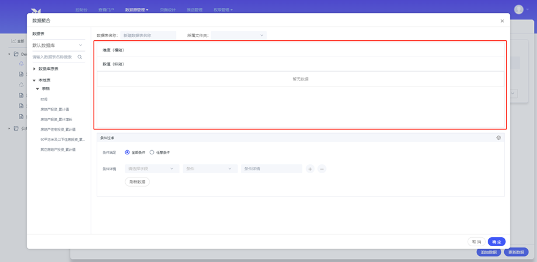Select the 任意条件 radio option
The width and height of the screenshot is (537, 262).
[152, 153]
